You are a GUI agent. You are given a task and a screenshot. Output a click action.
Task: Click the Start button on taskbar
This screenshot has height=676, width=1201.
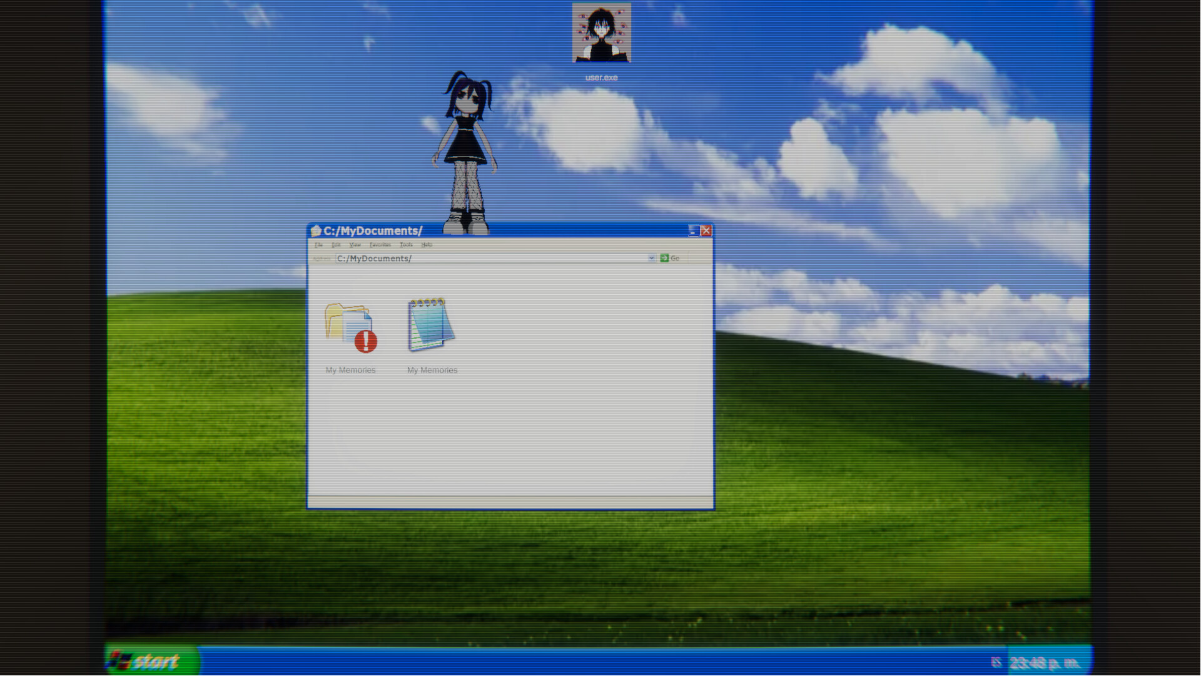click(152, 661)
